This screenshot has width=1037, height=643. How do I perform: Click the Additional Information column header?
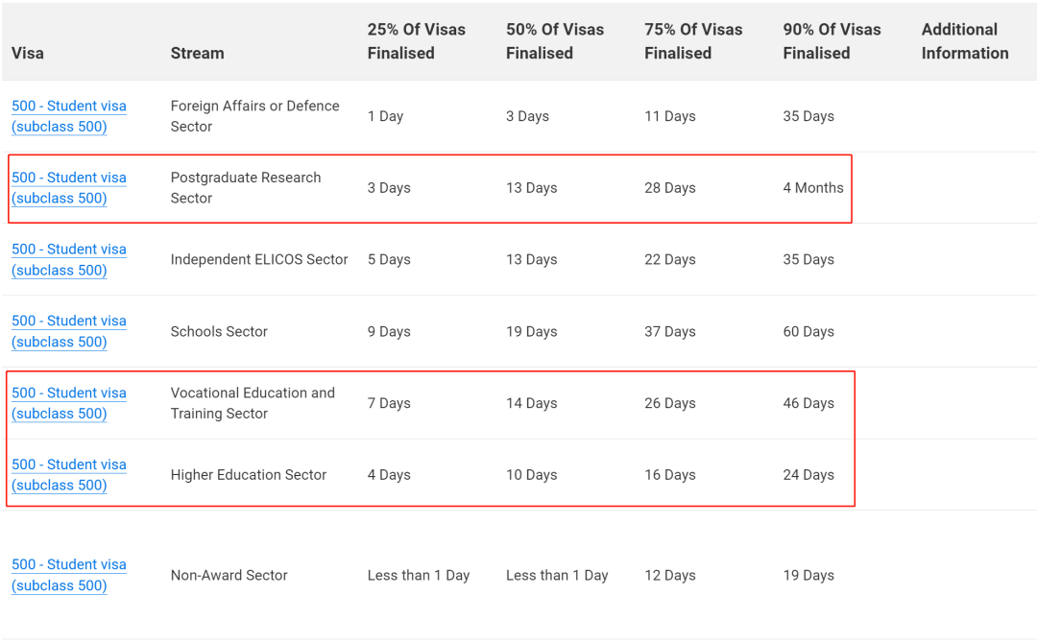point(965,41)
